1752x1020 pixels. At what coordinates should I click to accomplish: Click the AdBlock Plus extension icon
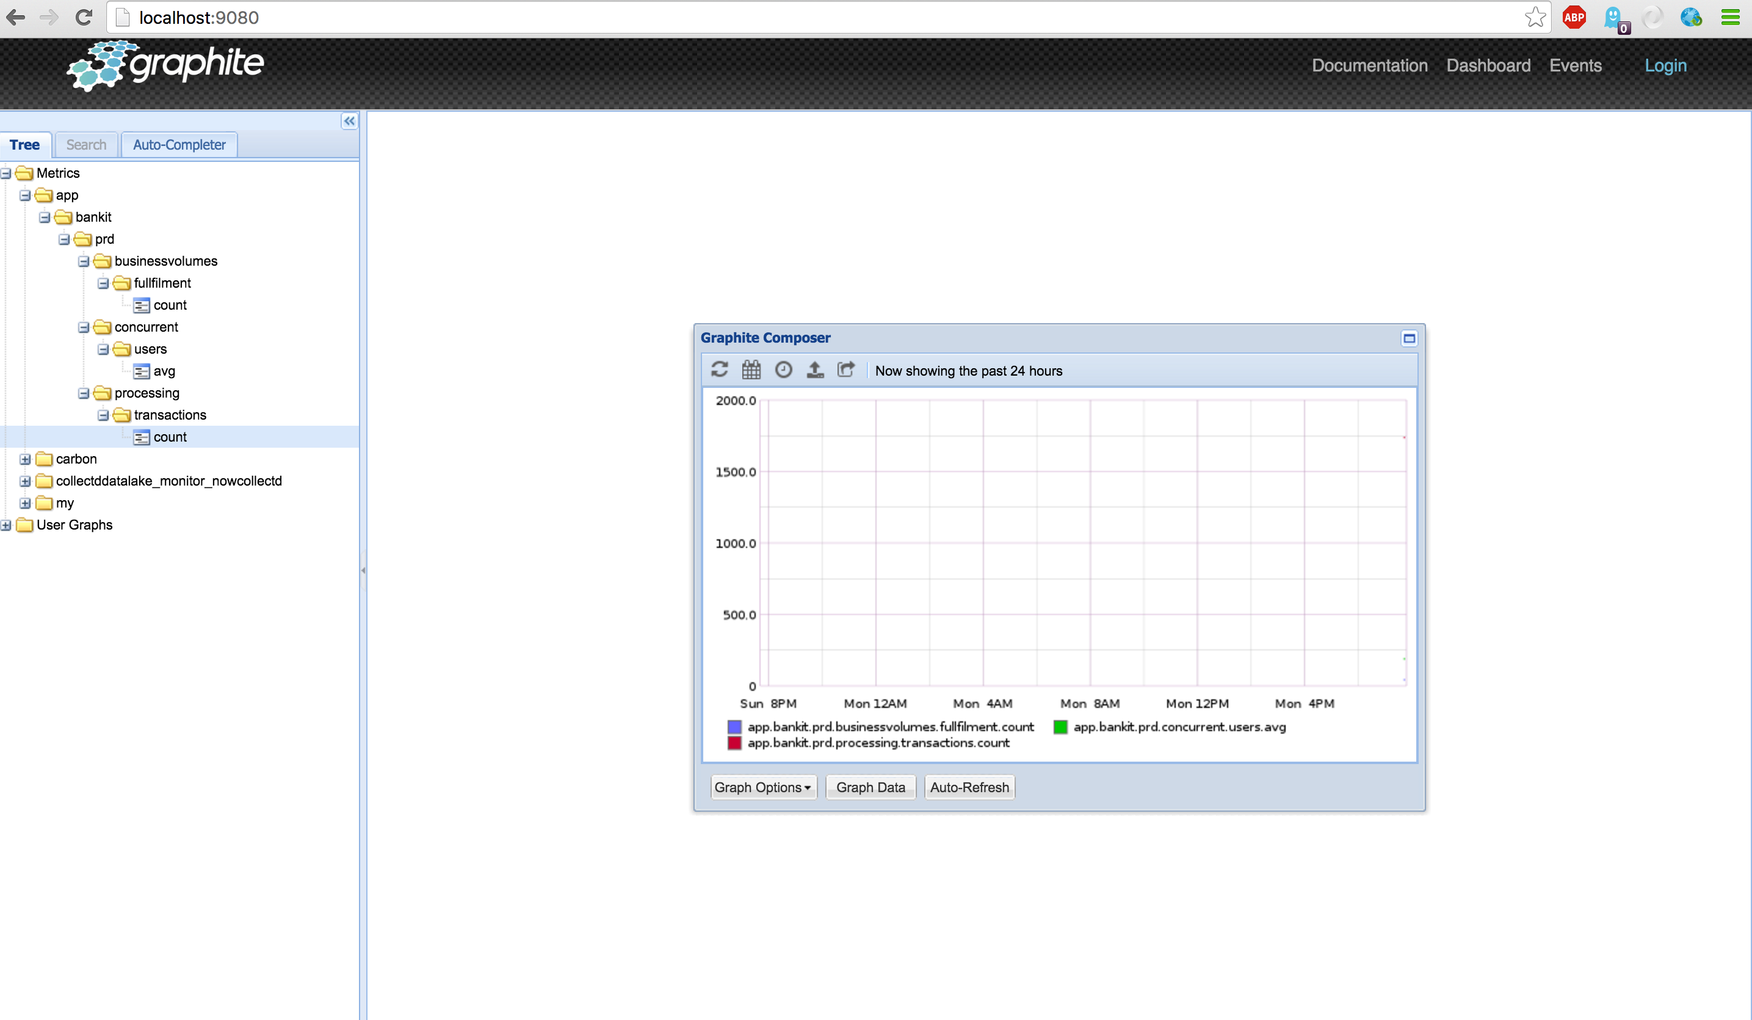[1574, 17]
